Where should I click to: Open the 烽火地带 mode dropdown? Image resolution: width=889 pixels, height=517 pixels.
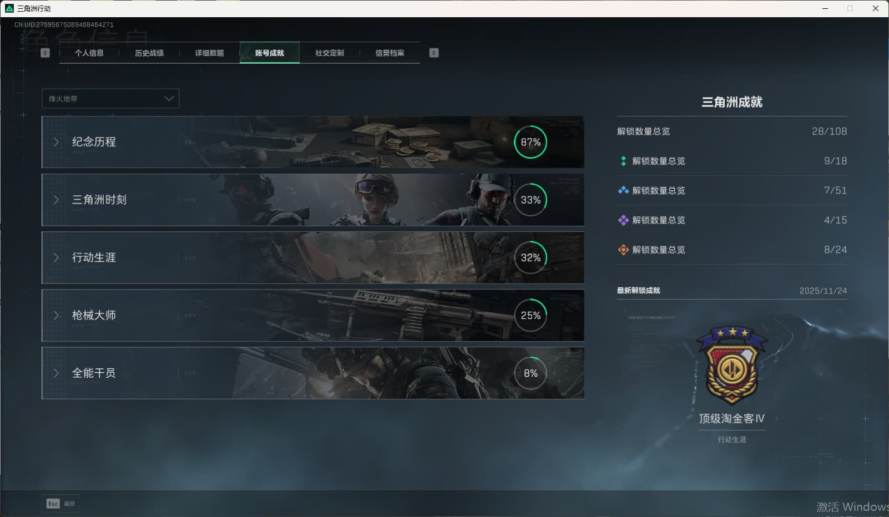click(110, 99)
